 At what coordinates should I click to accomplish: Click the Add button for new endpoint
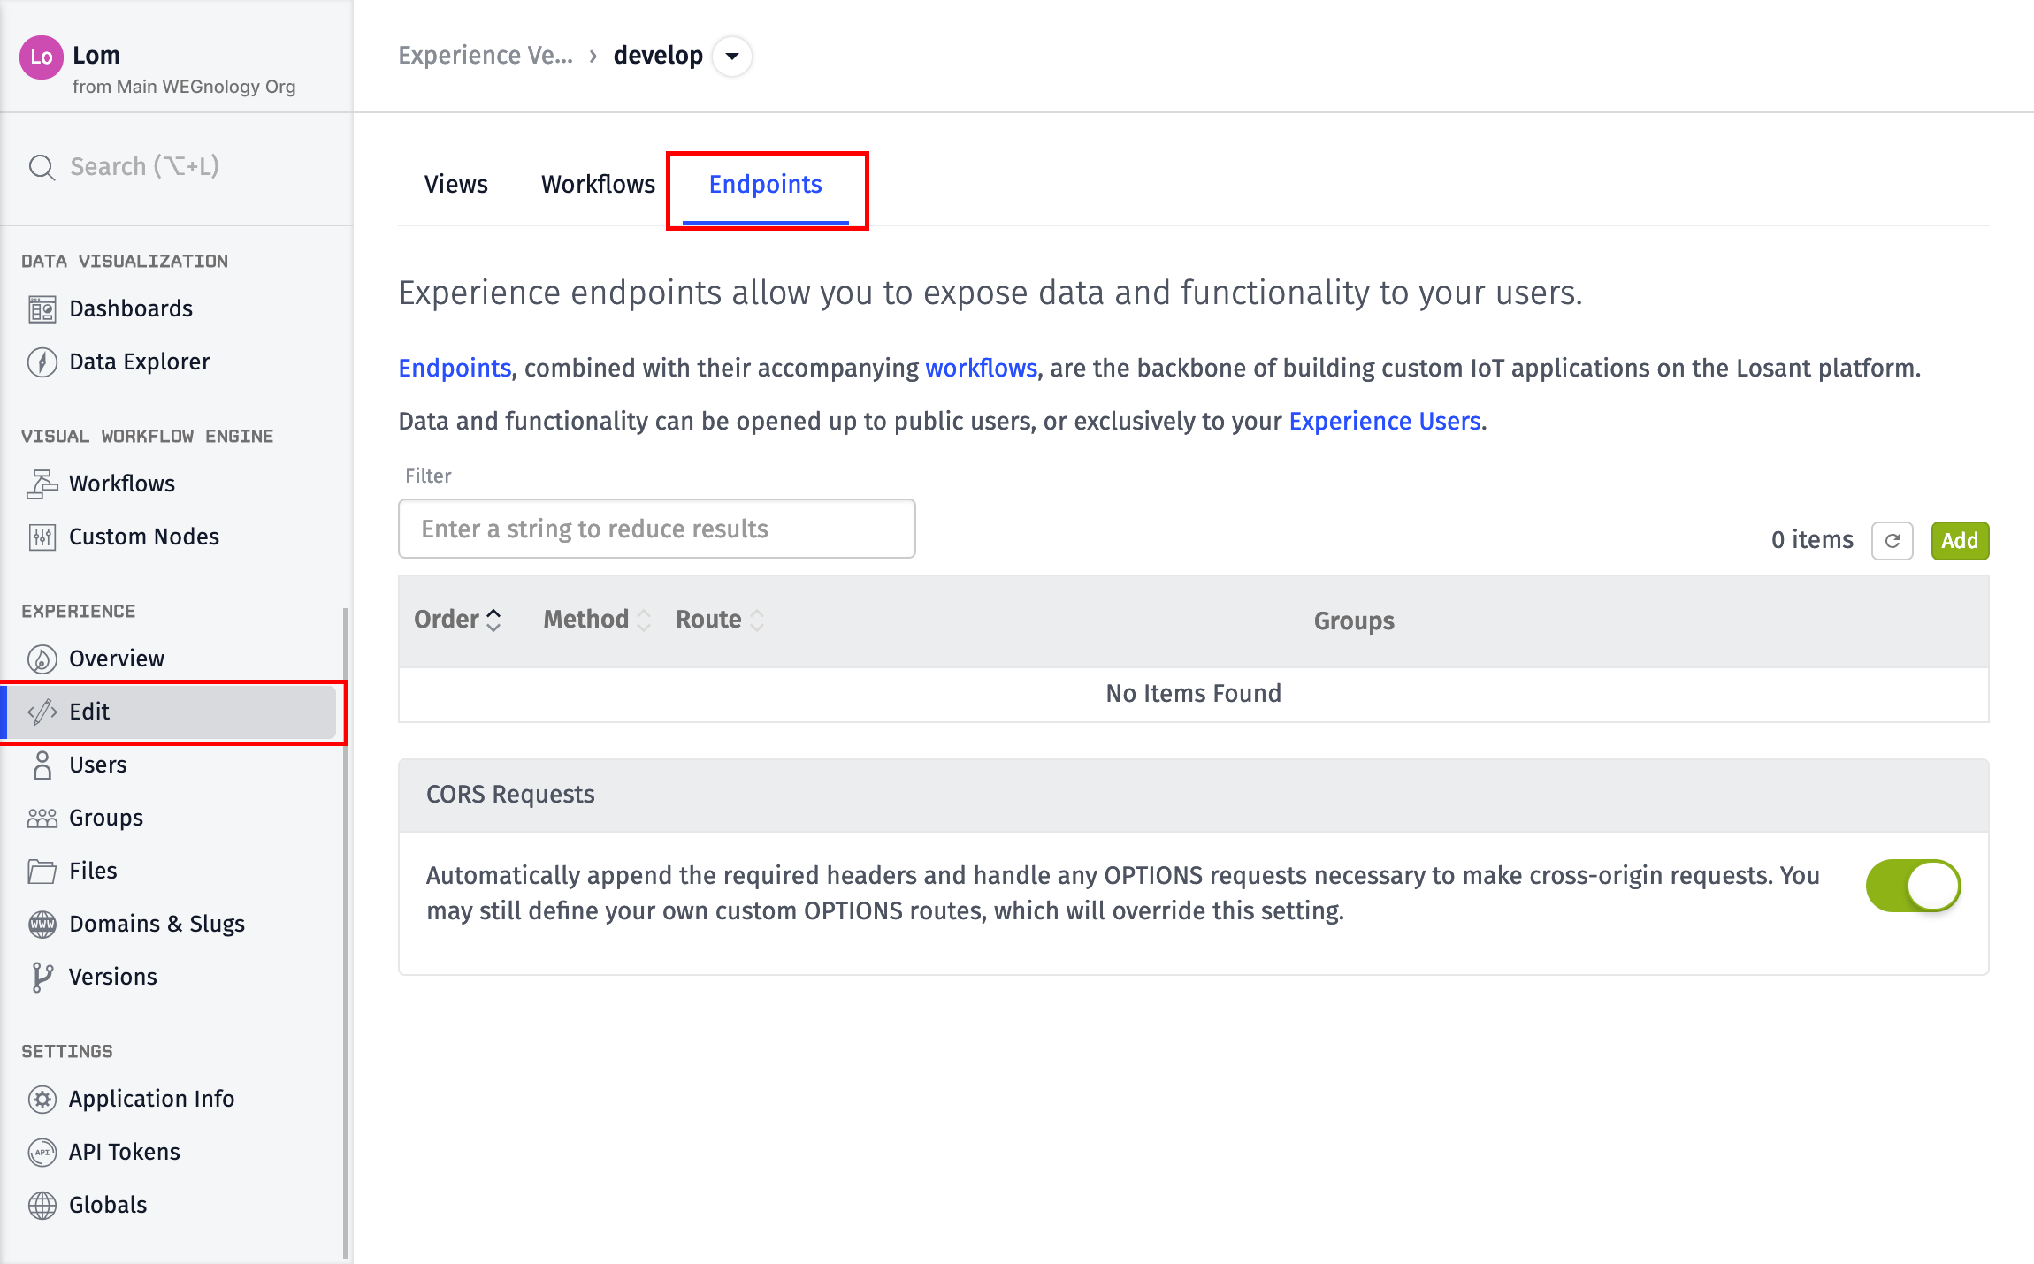[1957, 539]
